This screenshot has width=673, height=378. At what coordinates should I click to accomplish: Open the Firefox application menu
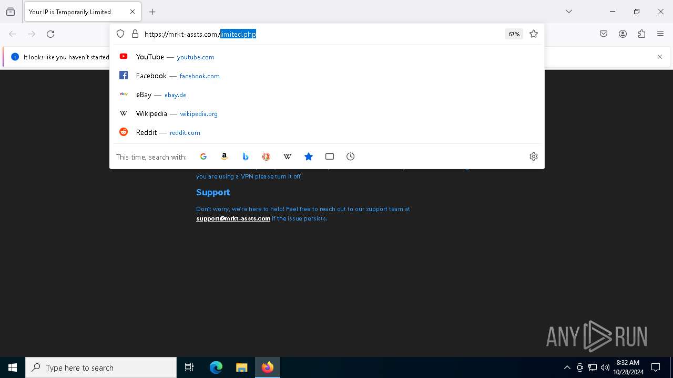click(x=660, y=34)
